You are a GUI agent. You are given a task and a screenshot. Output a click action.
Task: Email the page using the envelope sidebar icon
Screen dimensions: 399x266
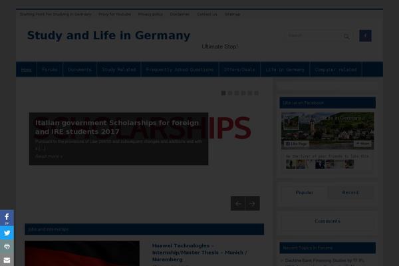[x=7, y=260]
